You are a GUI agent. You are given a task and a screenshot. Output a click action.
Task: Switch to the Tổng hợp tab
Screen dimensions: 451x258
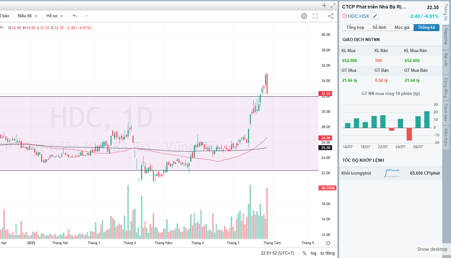coord(355,28)
